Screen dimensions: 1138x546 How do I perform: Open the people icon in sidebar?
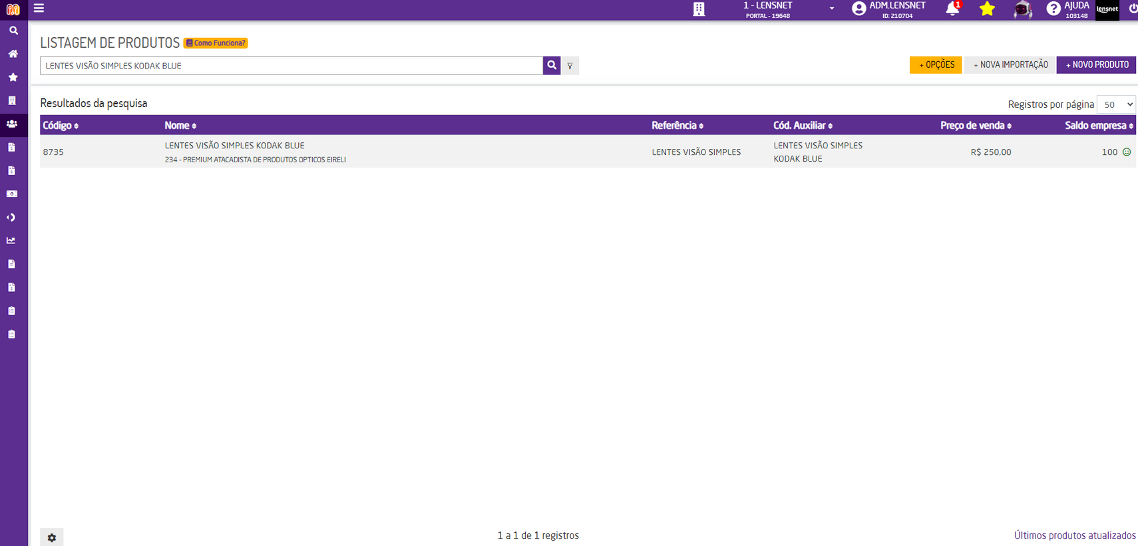point(12,124)
